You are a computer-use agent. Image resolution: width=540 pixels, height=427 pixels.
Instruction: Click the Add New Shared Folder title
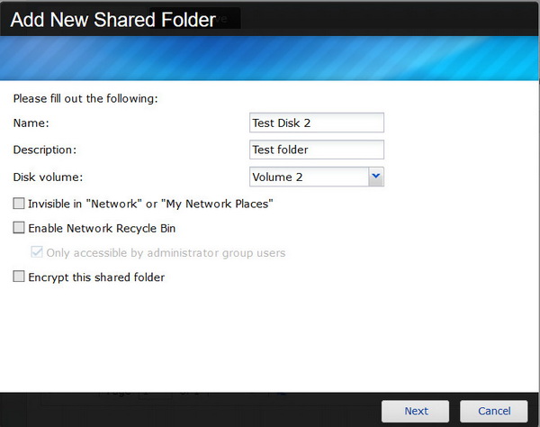coord(112,19)
